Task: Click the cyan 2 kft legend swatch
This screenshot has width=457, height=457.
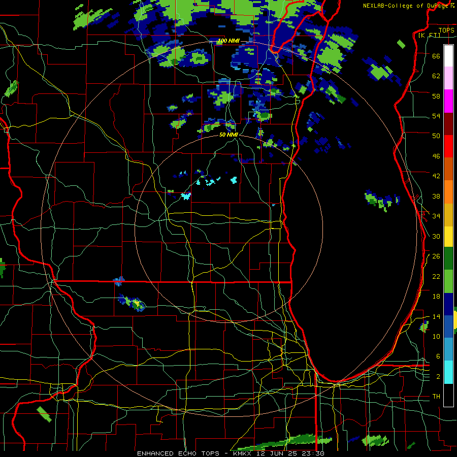Action: click(448, 372)
